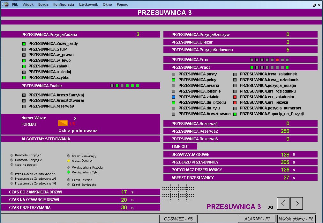Click the PRZESUWNICA.awaria status square
Screen dimensions: 323x223
point(174,86)
